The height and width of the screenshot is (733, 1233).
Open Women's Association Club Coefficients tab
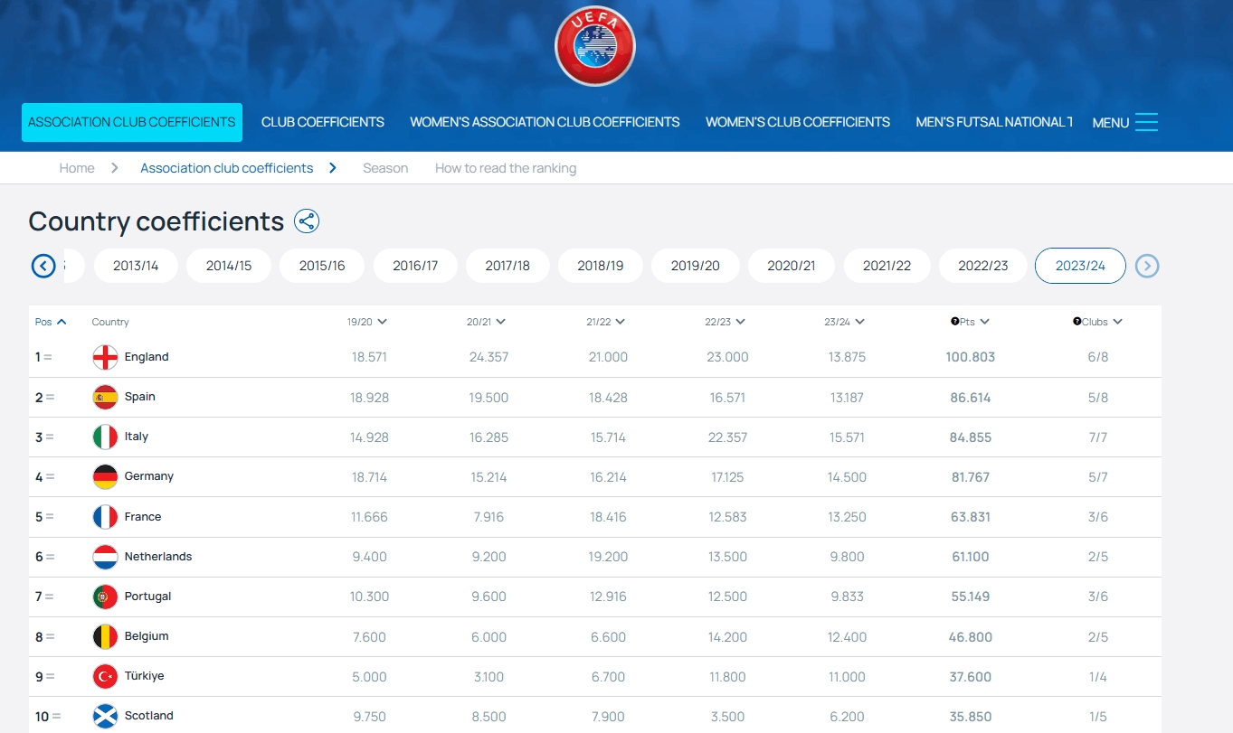(545, 122)
